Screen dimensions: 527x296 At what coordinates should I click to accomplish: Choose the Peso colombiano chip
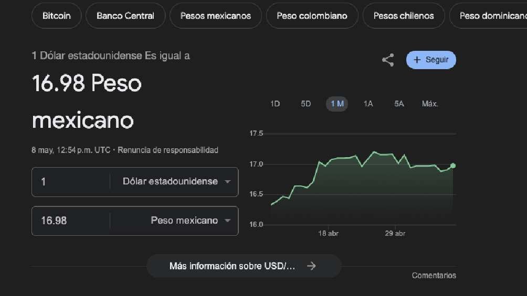point(312,16)
